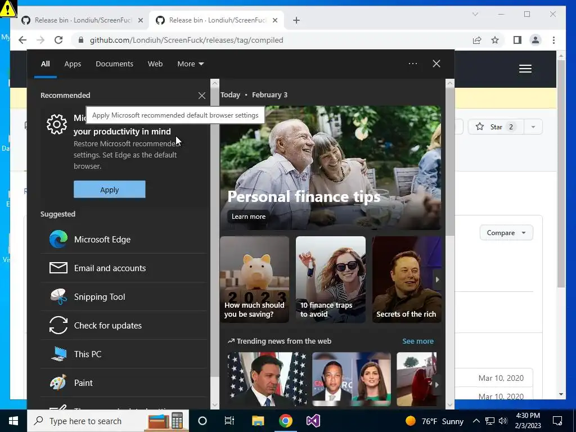Open '10 finance traps to avoid' card

point(331,280)
